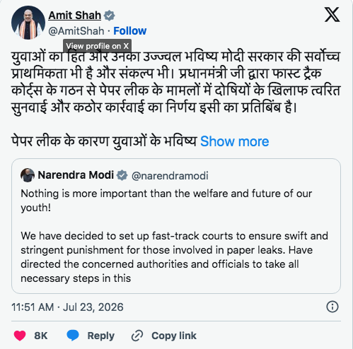Follow the @AmitShah account
The height and width of the screenshot is (349, 353).
click(x=129, y=31)
